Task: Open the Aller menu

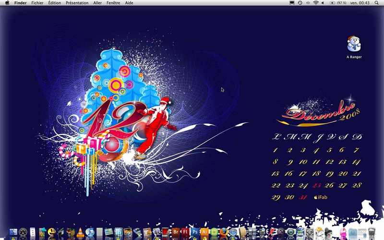Action: tap(97, 3)
